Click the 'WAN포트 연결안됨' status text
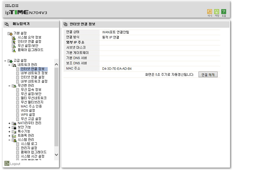Viewport: 259px width, 171px height. [x=115, y=32]
